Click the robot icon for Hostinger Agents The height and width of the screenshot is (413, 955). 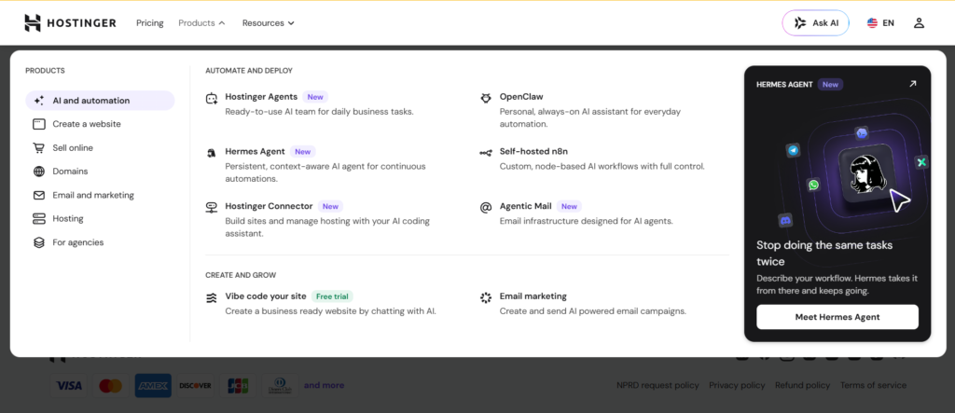point(212,98)
